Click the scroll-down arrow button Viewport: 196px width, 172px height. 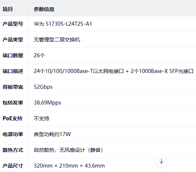pyautogui.click(x=161, y=161)
